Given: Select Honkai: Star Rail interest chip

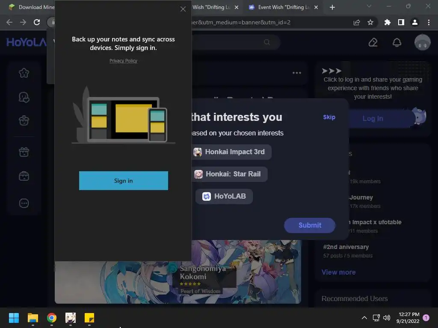Looking at the screenshot, I should (230, 174).
